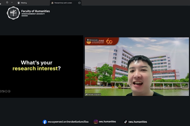Click the Instagram icon in footer
The height and width of the screenshot is (126, 190).
click(x=96, y=122)
